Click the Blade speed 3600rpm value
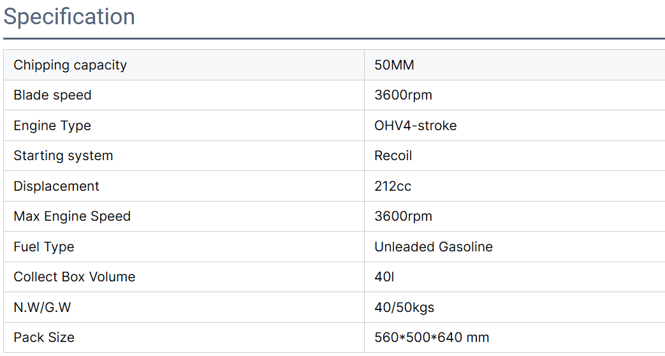Viewport: 665px width, 356px height. coord(403,95)
